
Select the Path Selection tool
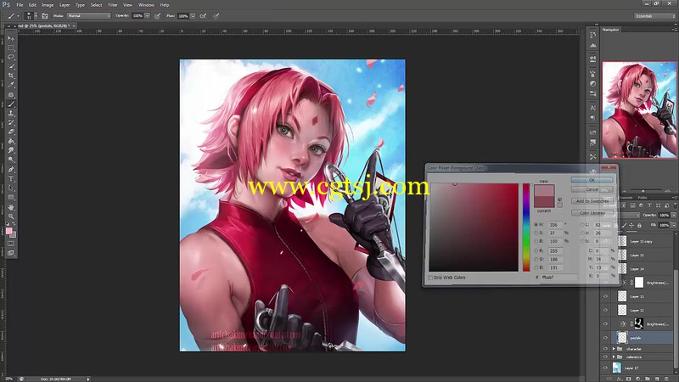[11, 188]
